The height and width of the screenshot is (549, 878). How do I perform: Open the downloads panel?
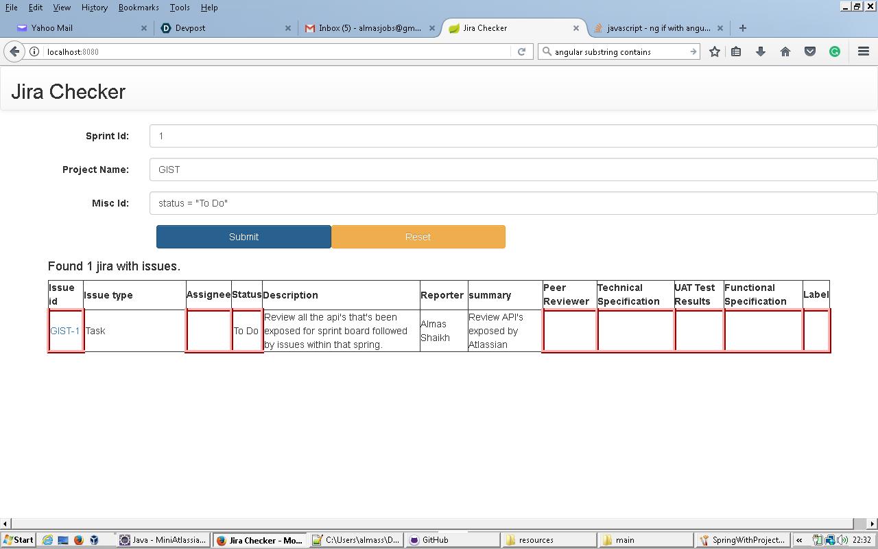761,51
